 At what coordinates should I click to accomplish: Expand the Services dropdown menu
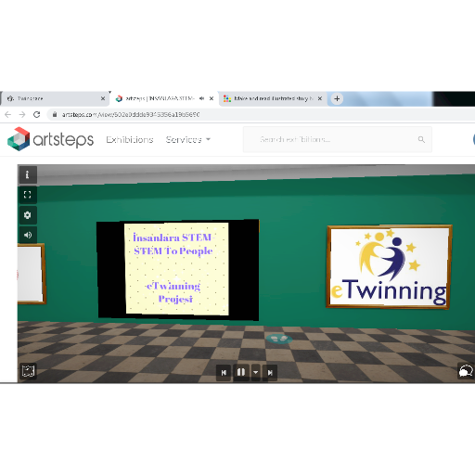188,140
